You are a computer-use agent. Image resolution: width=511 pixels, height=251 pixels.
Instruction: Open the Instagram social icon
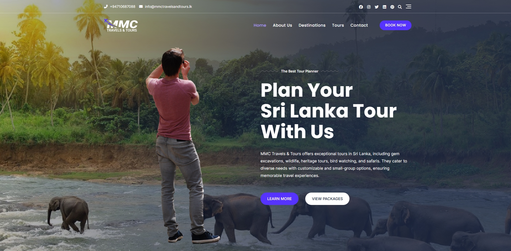369,7
